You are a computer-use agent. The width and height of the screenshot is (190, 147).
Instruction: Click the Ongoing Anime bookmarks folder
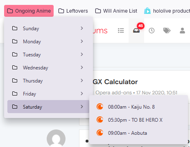click(x=29, y=11)
